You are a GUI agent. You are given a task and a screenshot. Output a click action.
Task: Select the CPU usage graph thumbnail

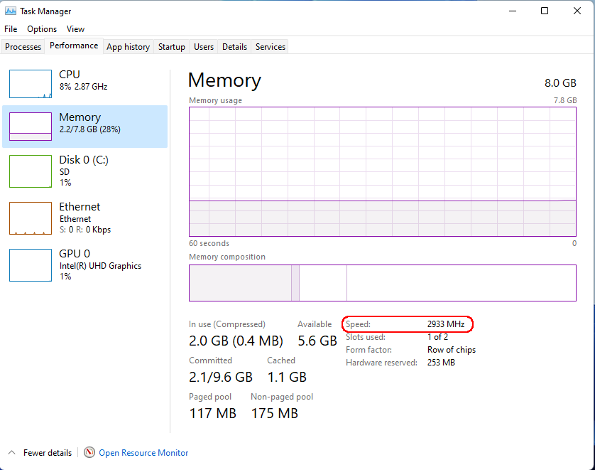[x=31, y=84]
